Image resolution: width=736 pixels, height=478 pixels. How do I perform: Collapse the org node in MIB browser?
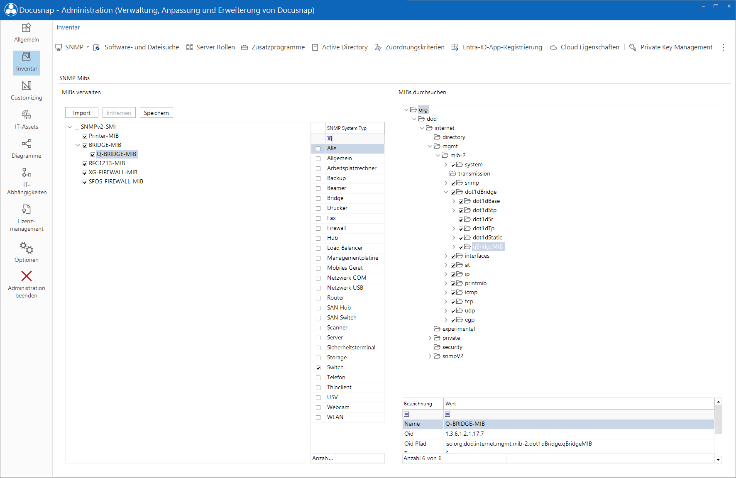(x=406, y=110)
